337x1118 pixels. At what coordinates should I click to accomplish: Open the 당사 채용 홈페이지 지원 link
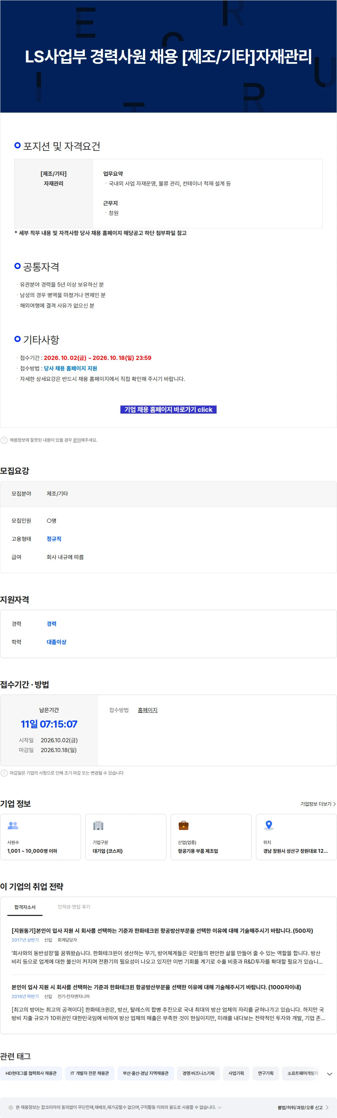pos(70,368)
